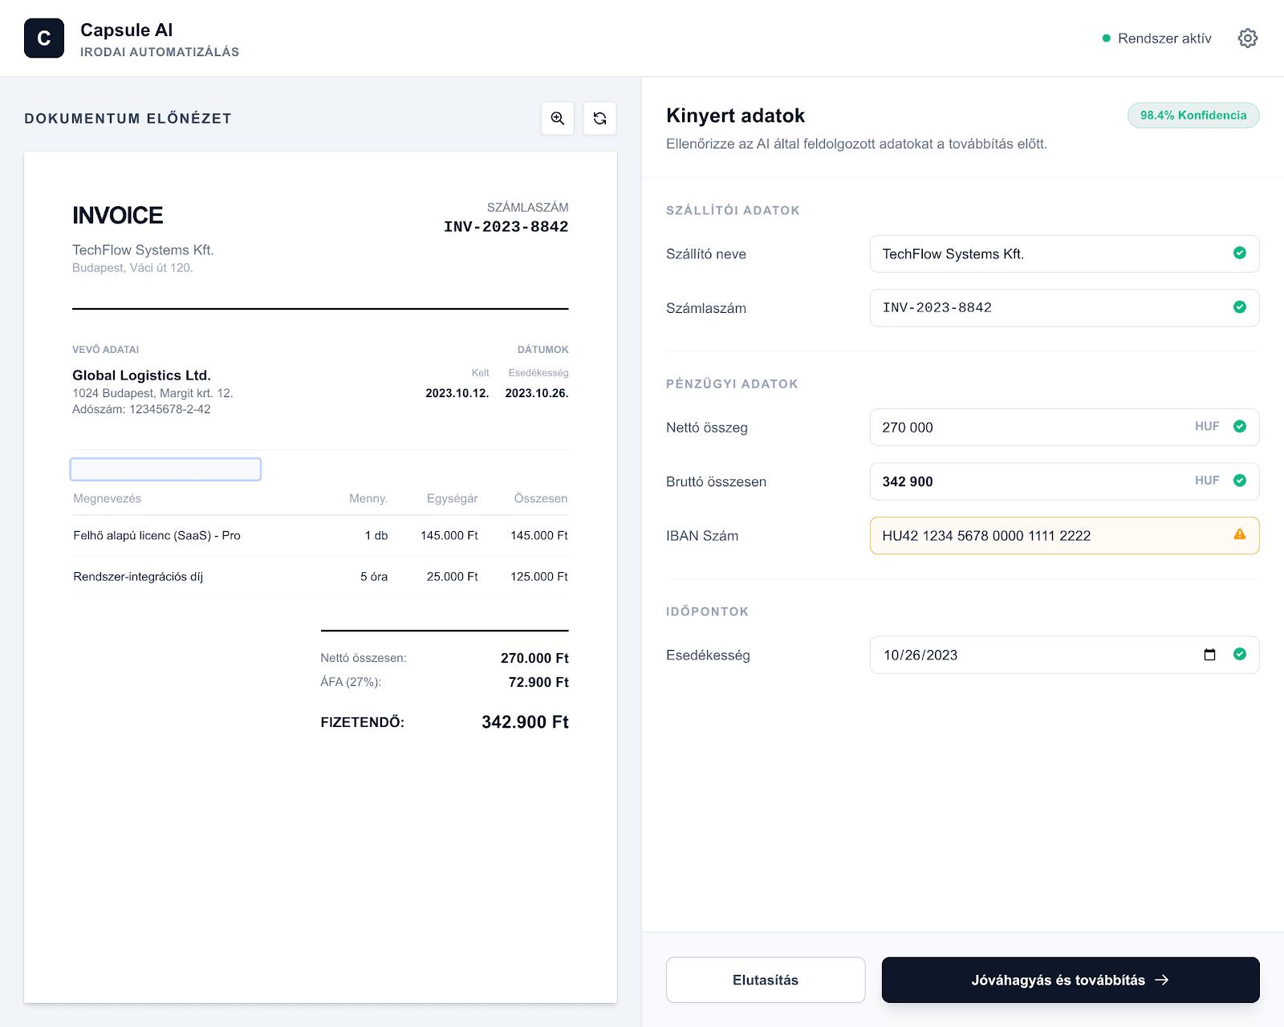Click green checkmark in Bruttó összesen field
This screenshot has height=1027, width=1284.
(1239, 481)
